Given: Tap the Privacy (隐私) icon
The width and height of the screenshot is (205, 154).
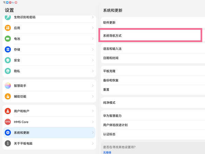Looking at the screenshot, I should 8,71.
